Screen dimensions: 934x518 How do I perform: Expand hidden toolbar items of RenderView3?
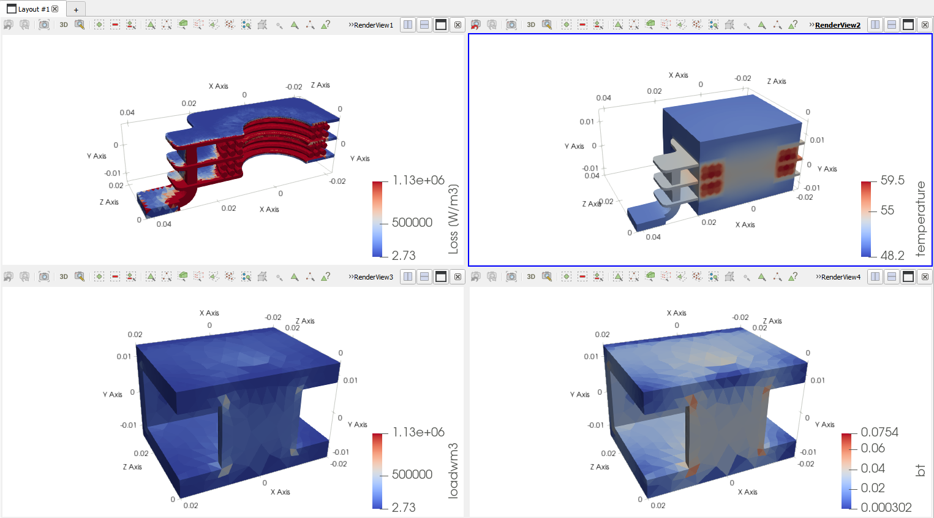[x=351, y=277]
